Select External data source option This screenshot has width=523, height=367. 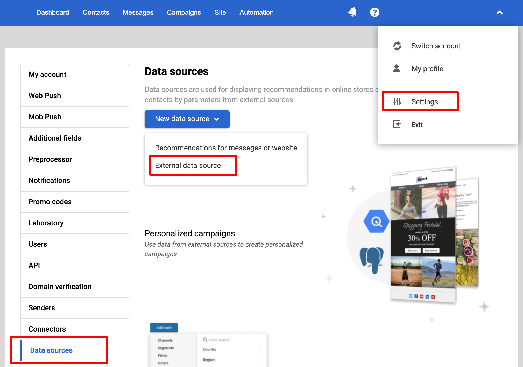pyautogui.click(x=188, y=166)
